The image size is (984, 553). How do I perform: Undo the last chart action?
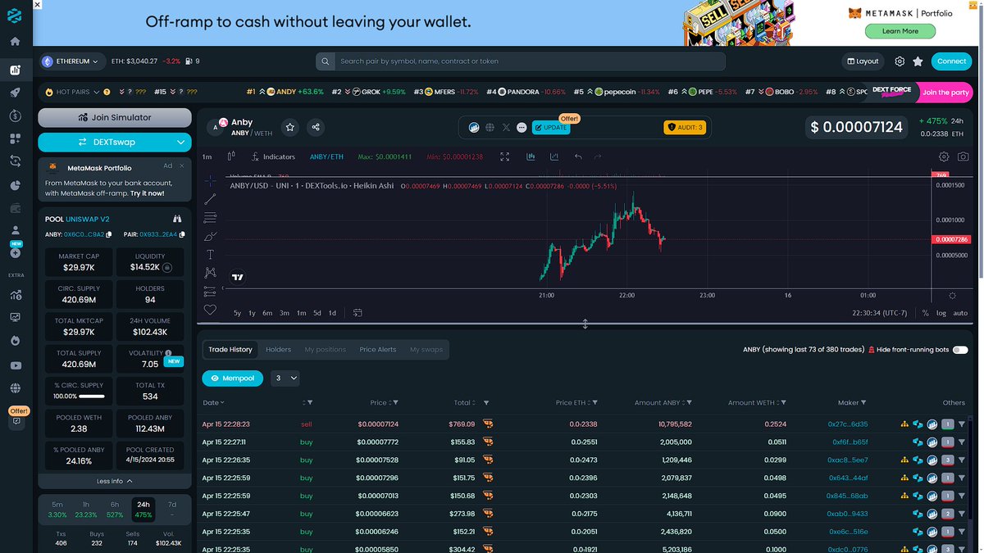578,156
